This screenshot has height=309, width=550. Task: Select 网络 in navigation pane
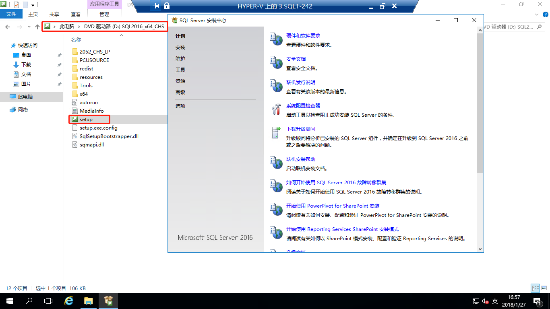(x=23, y=110)
